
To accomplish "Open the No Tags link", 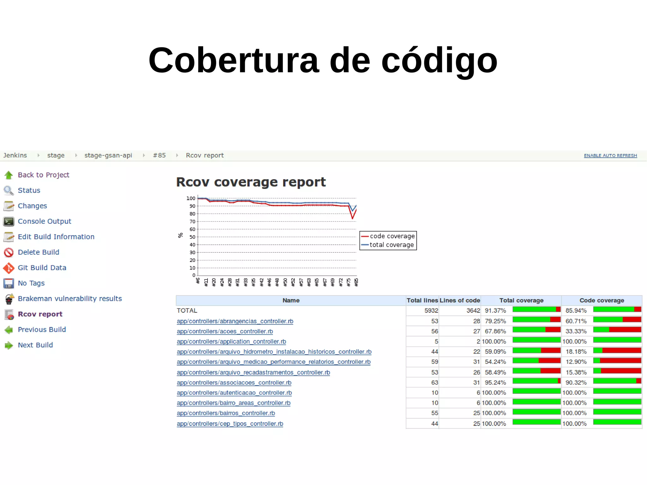I will pos(31,283).
